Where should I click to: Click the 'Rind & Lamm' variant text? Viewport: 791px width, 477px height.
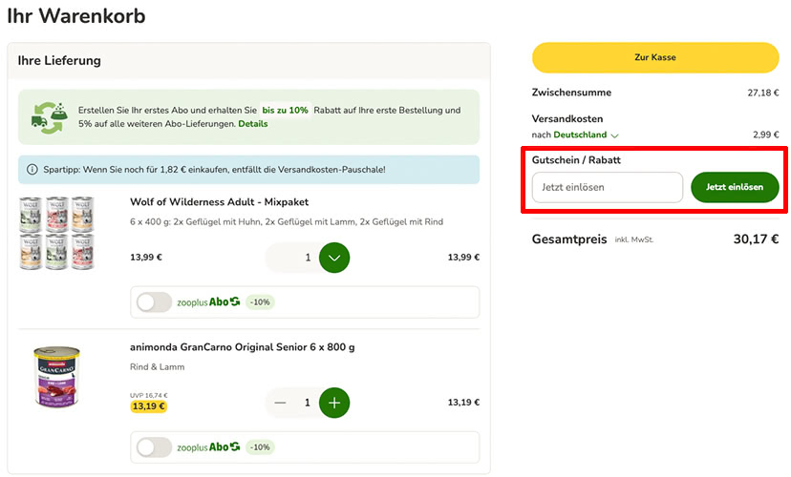[157, 367]
